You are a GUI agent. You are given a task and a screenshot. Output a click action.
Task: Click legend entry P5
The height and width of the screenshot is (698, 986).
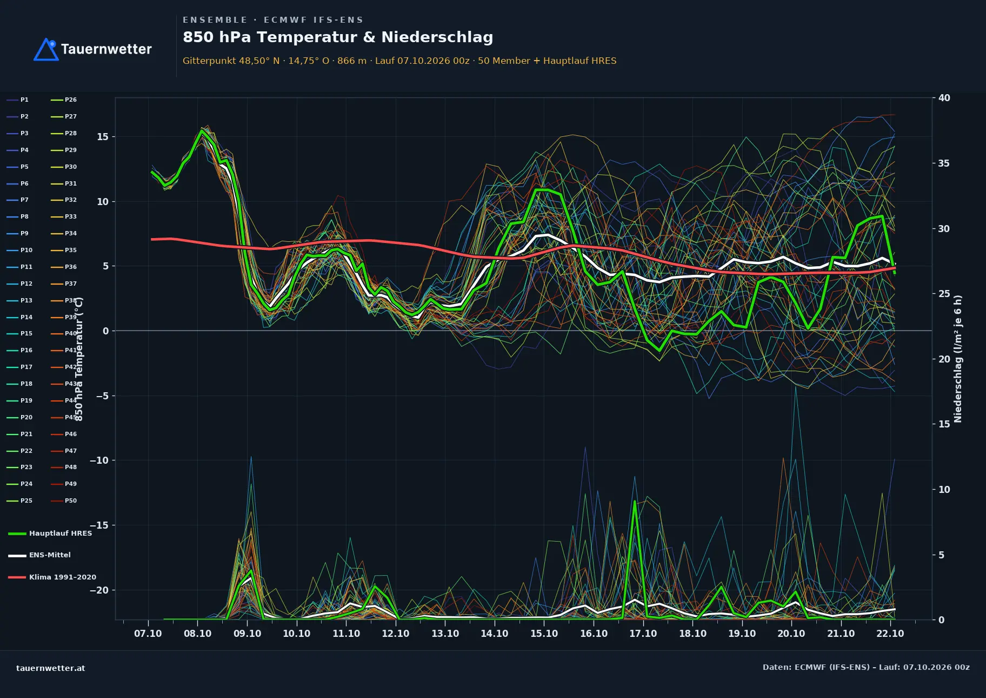pyautogui.click(x=18, y=167)
